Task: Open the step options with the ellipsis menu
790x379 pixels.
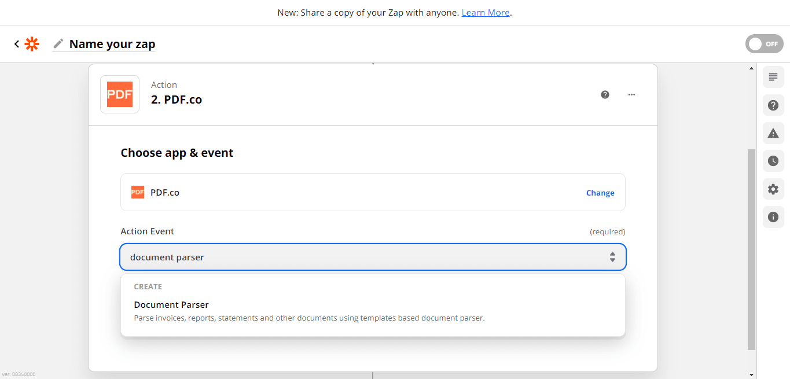Action: (631, 94)
